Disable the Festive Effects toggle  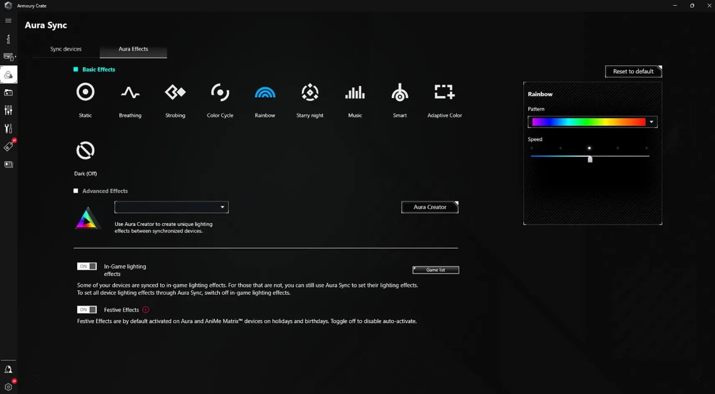point(87,310)
